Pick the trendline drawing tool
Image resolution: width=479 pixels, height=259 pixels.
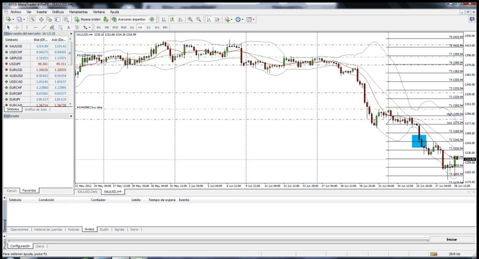click(44, 27)
